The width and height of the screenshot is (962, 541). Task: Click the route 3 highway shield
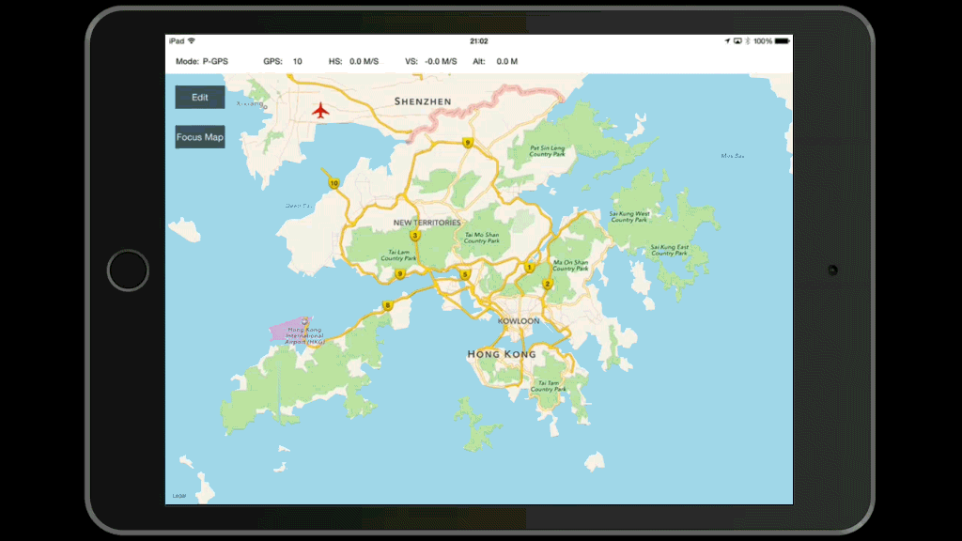(414, 236)
